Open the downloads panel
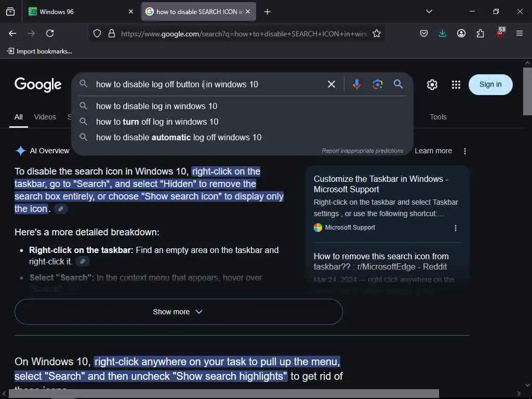Image resolution: width=532 pixels, height=399 pixels. point(443,33)
